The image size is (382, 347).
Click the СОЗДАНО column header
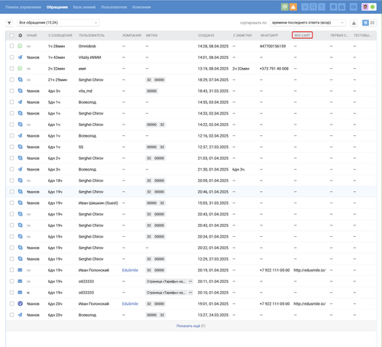point(206,35)
